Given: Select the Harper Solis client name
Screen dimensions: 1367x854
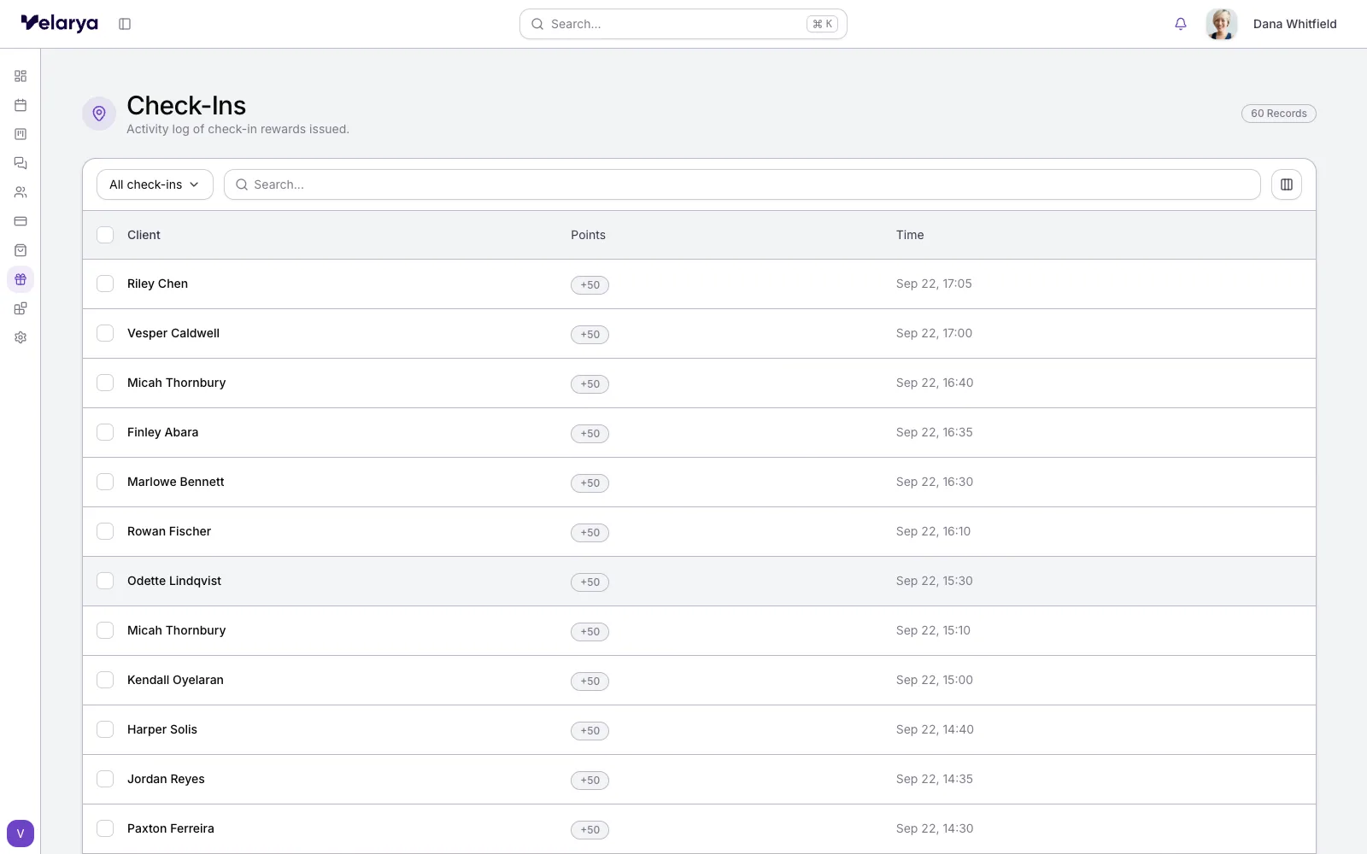Looking at the screenshot, I should [x=162, y=729].
